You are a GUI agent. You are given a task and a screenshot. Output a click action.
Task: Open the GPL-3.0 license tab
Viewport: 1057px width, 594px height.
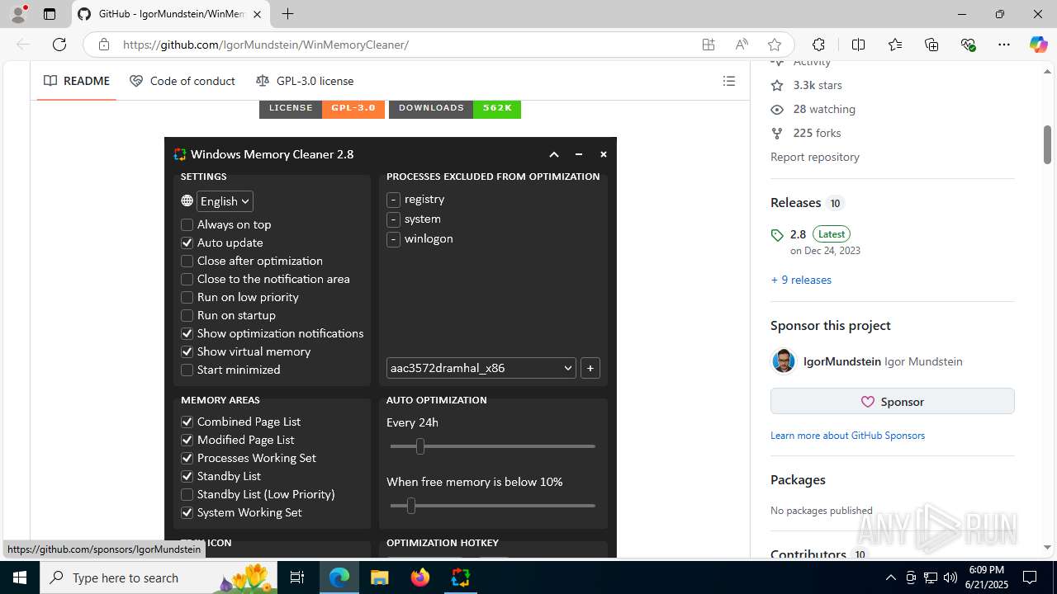[x=305, y=81]
